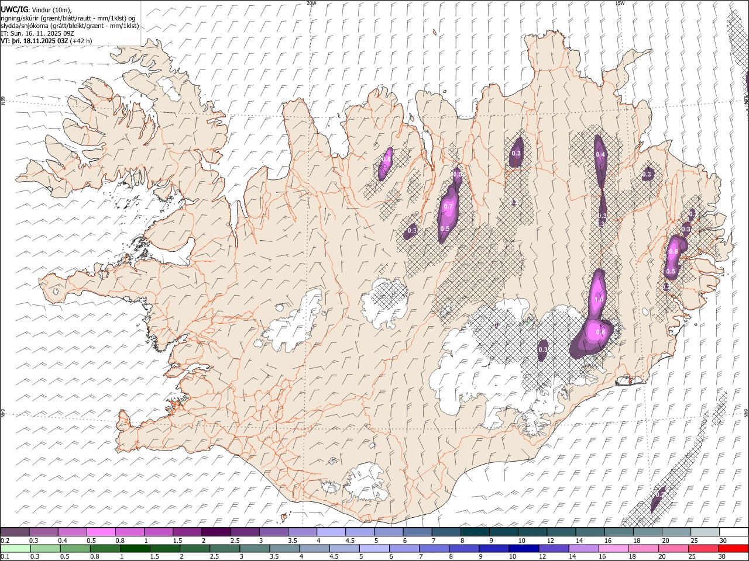This screenshot has height=561, width=749.
Task: Click the "20W" longitude label
Action: [311, 3]
